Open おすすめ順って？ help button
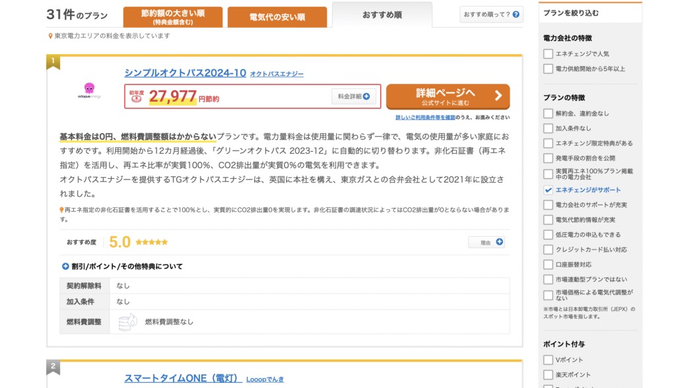676x388 pixels. click(x=491, y=15)
